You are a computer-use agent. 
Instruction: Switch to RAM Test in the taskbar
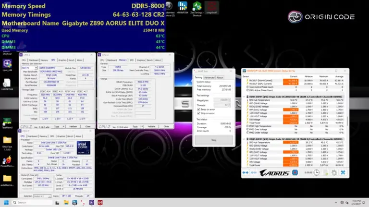(83, 203)
